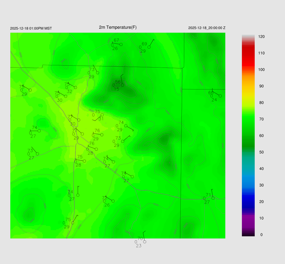Select the station circle labeled 66 and 24
Image resolution: width=285 pixels, height=264 pixels.
(220, 96)
